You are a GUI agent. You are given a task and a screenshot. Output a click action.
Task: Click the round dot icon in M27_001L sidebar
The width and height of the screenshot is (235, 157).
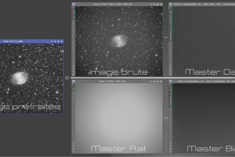pyautogui.click(x=74, y=74)
